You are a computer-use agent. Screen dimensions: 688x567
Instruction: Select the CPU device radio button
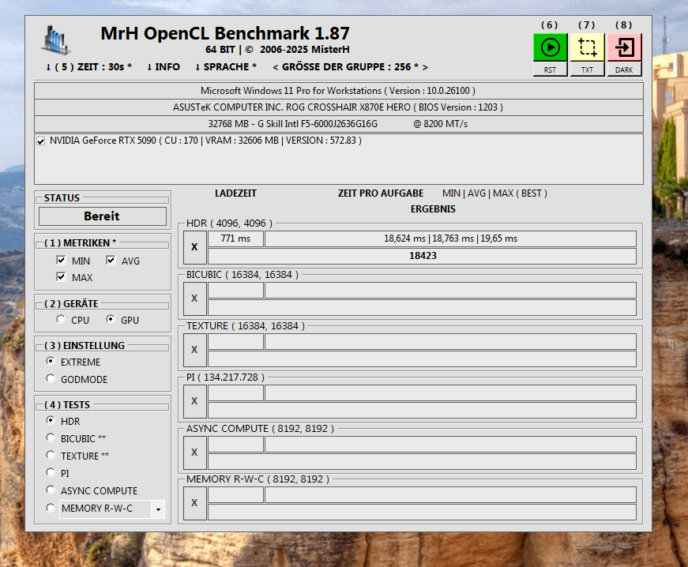pyautogui.click(x=61, y=319)
